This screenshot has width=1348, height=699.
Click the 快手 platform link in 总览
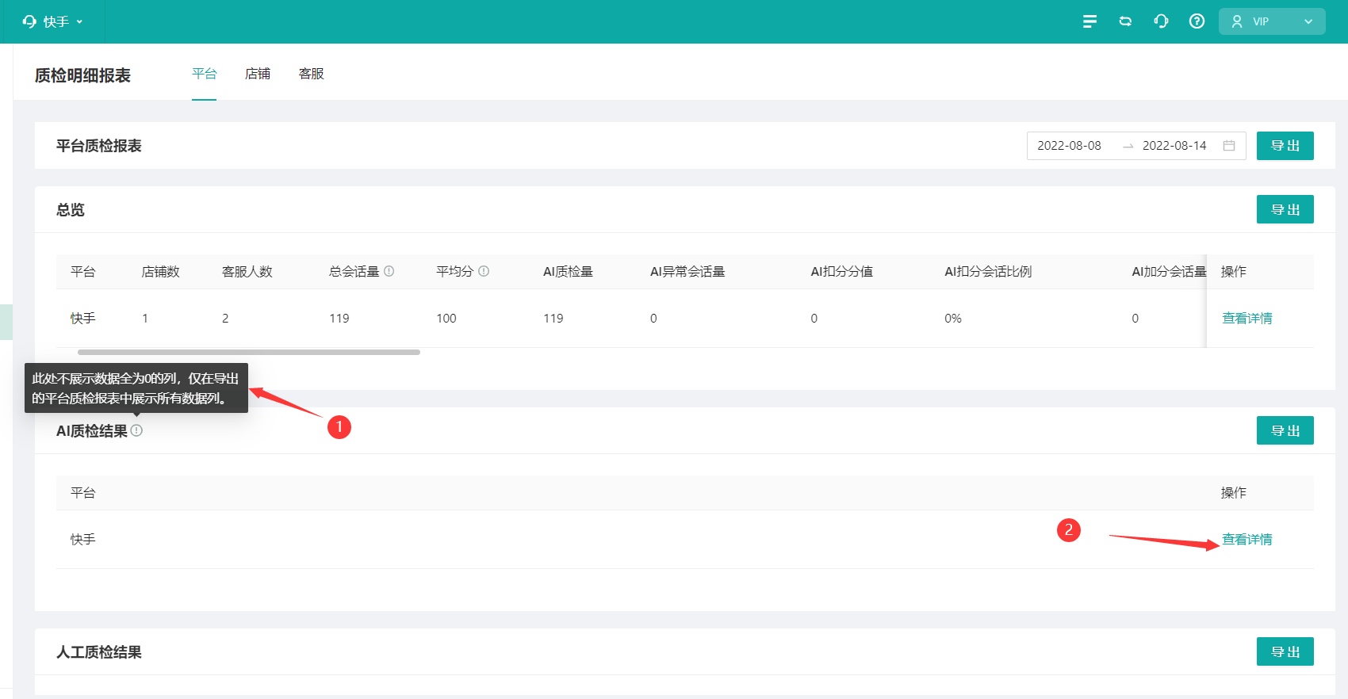[x=82, y=318]
